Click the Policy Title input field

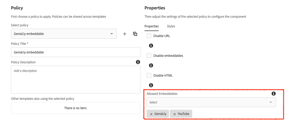click(76, 52)
